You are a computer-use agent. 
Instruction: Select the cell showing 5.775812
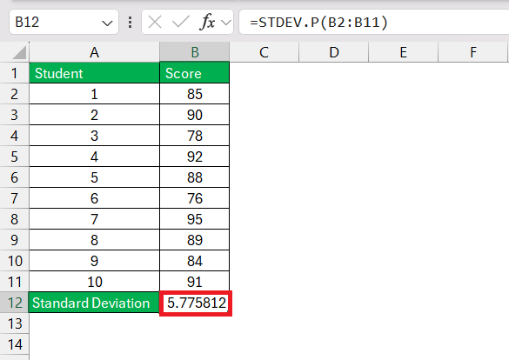[x=196, y=303]
